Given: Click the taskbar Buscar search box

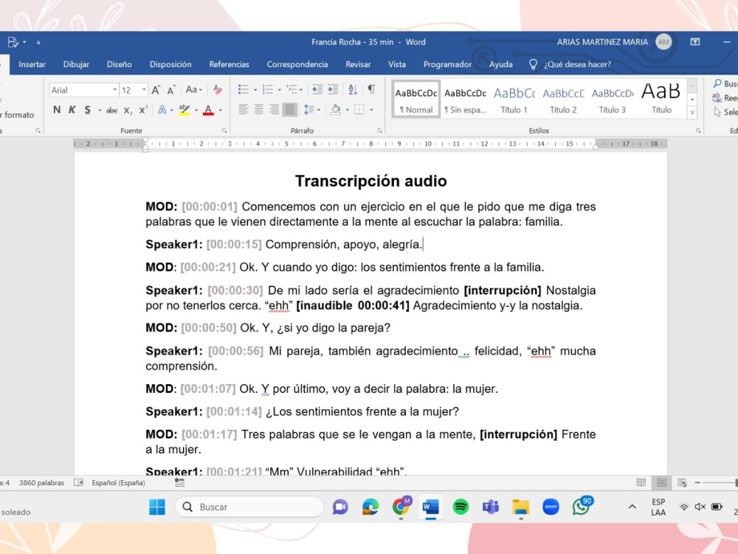Looking at the screenshot, I should point(249,507).
